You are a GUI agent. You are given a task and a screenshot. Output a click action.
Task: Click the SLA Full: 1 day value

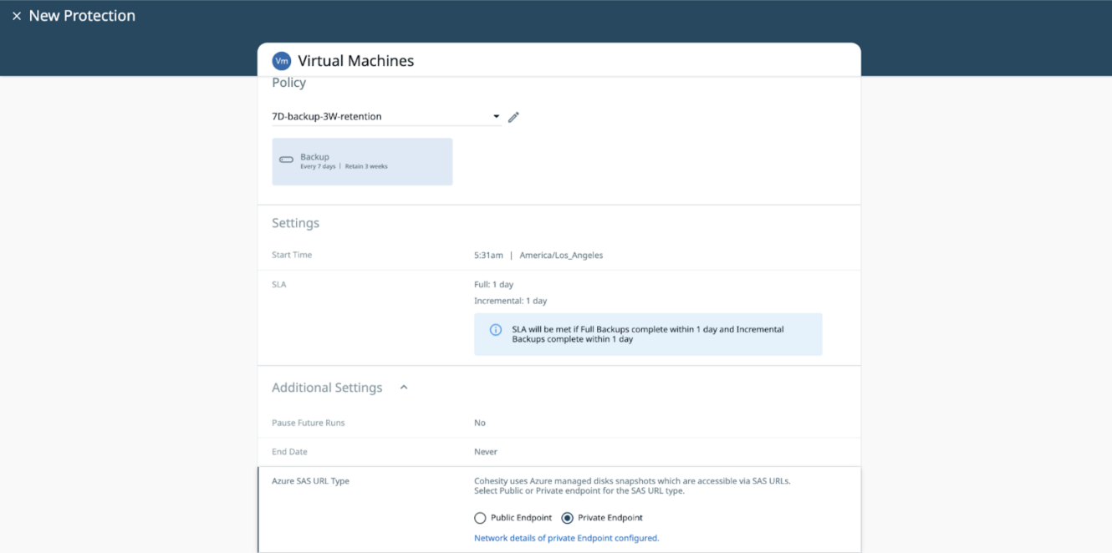[493, 285]
